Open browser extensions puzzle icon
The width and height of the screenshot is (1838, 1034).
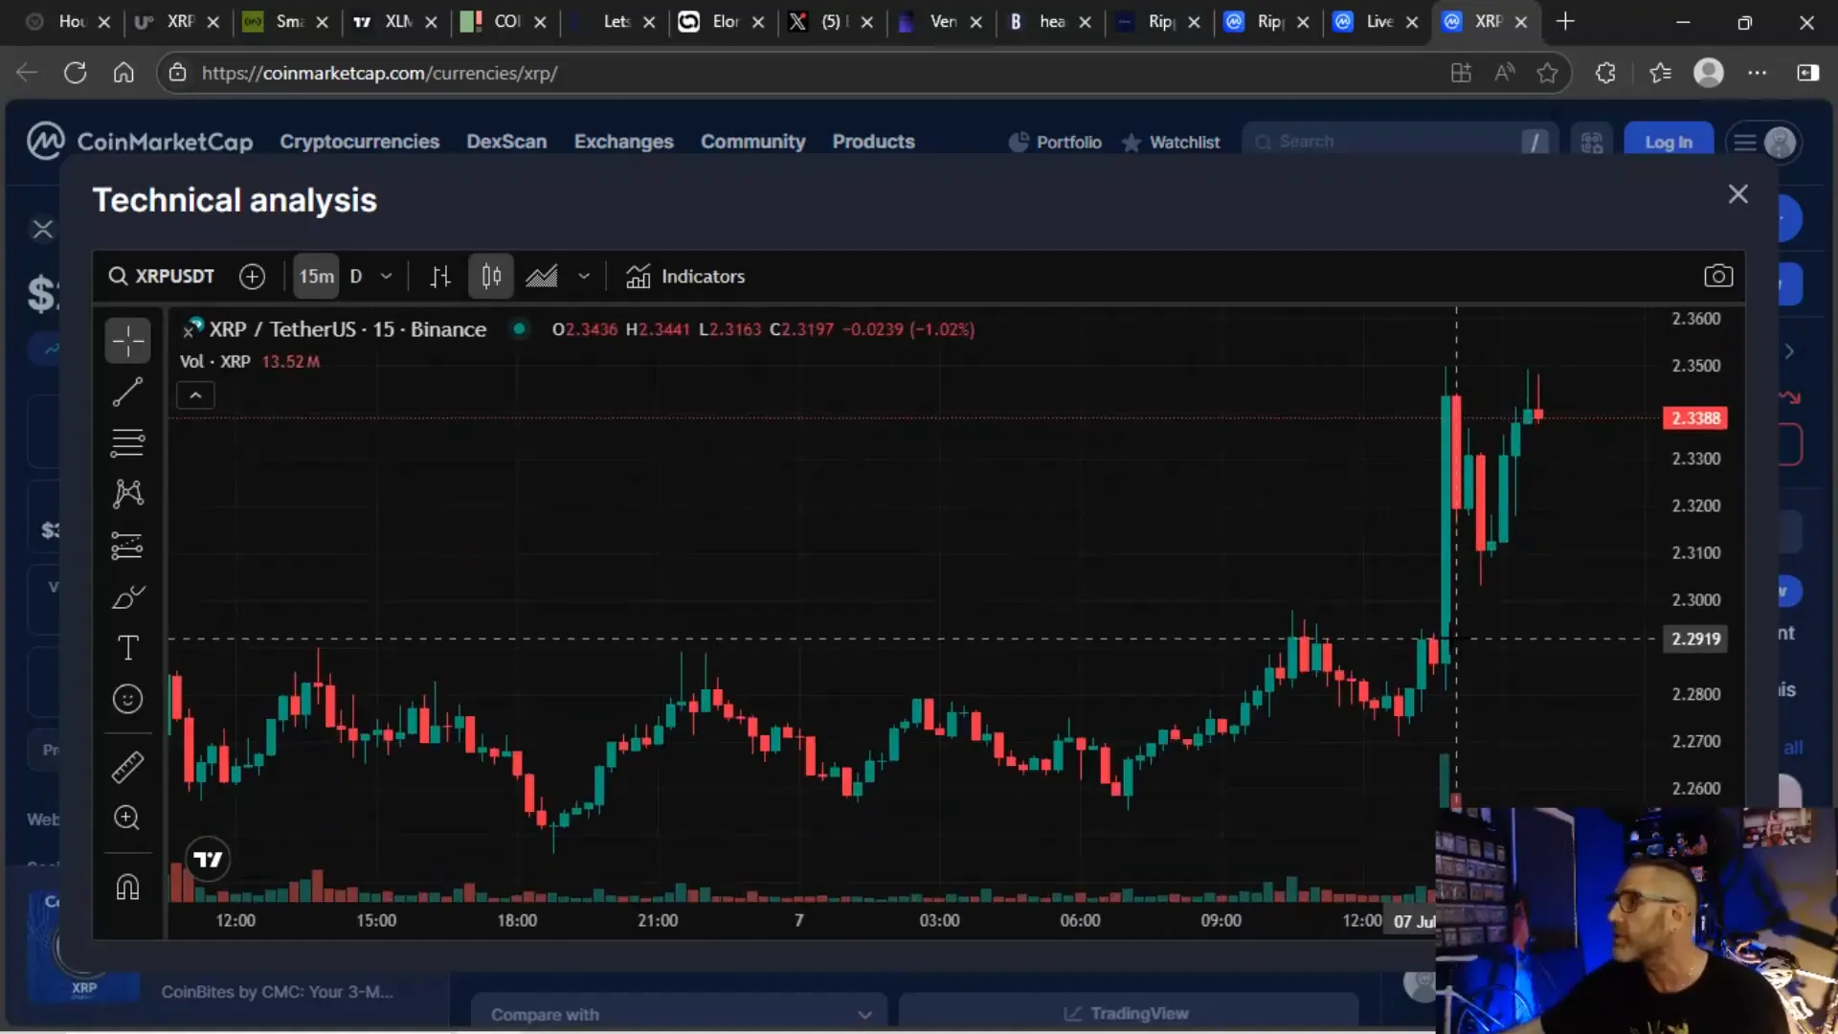[1605, 73]
